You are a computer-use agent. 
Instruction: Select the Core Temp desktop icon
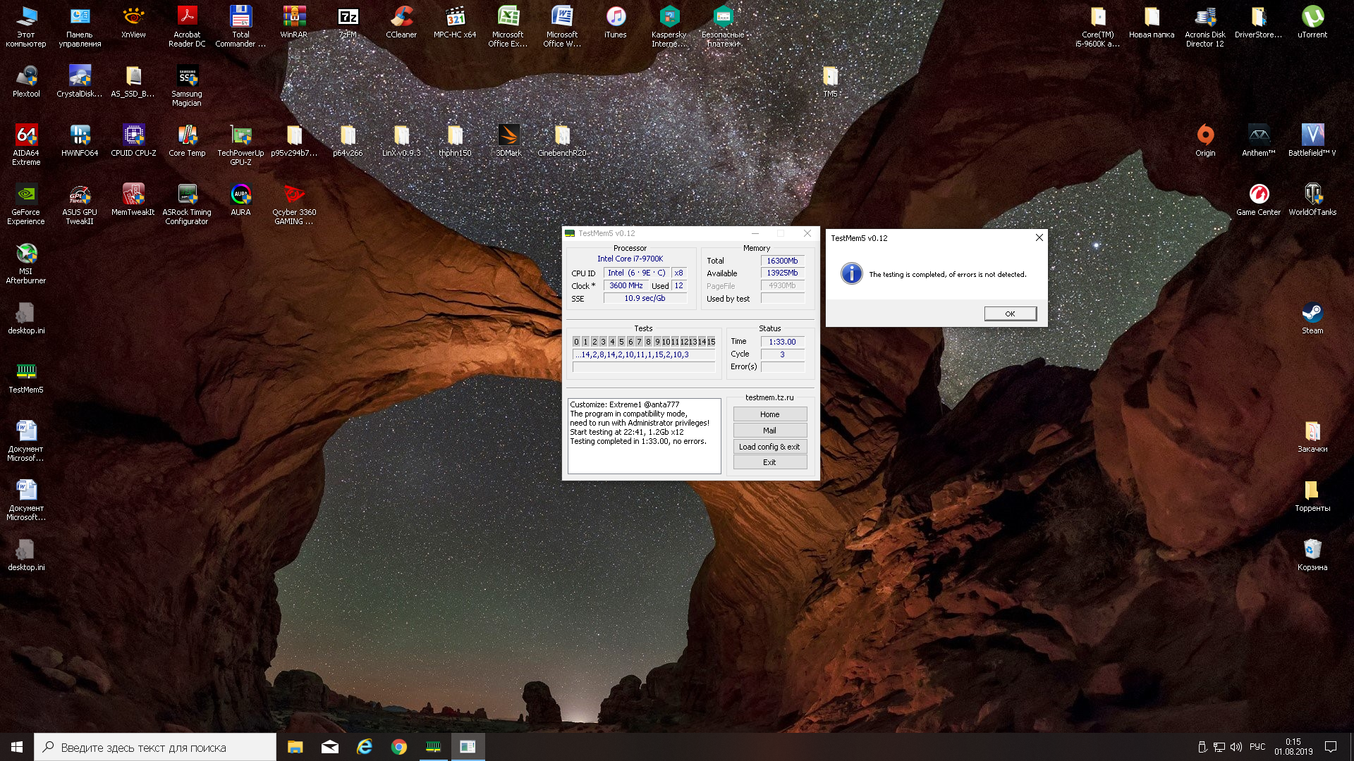(x=187, y=135)
